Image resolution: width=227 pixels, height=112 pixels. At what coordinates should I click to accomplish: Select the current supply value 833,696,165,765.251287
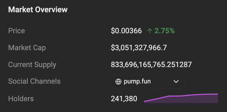click(x=151, y=65)
